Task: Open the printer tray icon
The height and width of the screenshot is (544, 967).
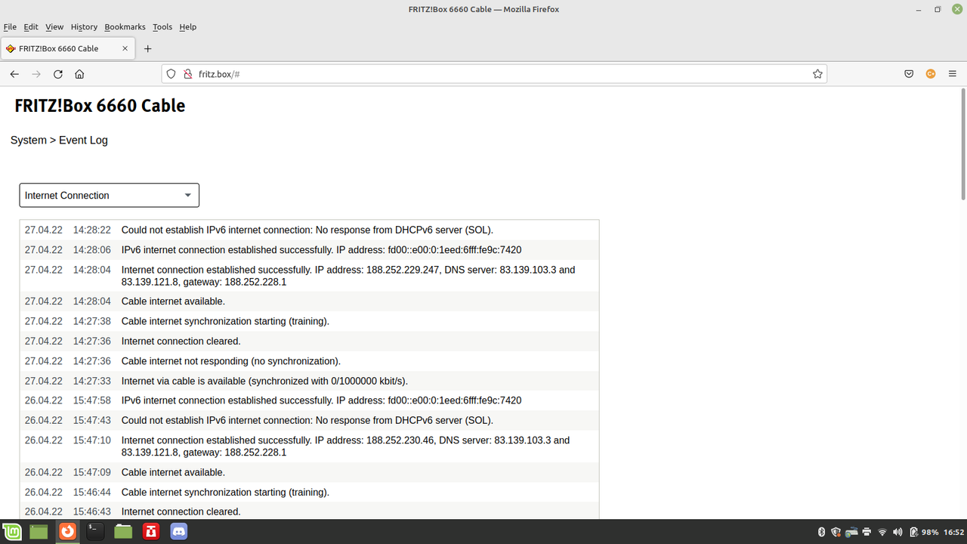Action: [x=867, y=532]
